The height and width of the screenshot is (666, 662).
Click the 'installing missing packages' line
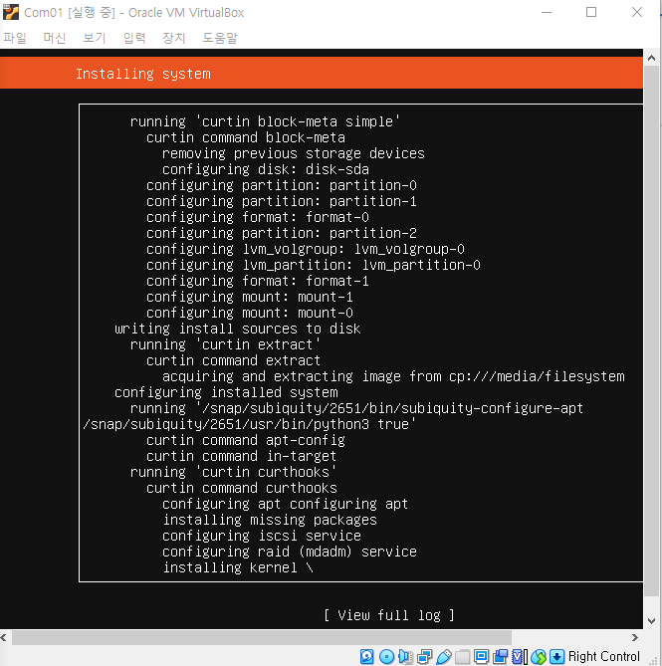point(270,520)
